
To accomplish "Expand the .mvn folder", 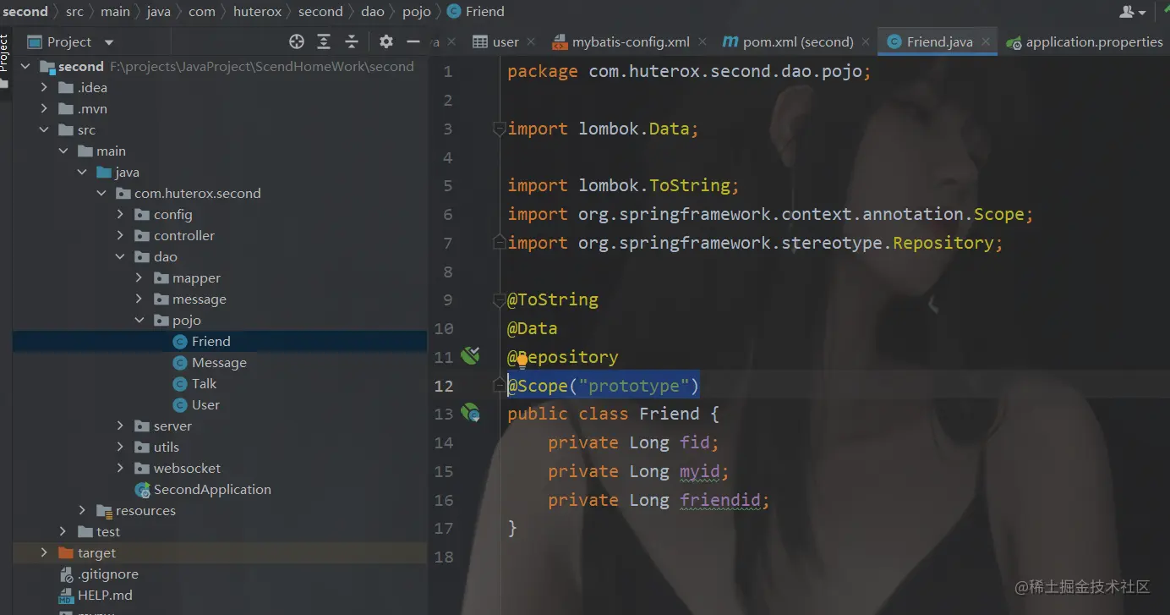I will pyautogui.click(x=45, y=109).
